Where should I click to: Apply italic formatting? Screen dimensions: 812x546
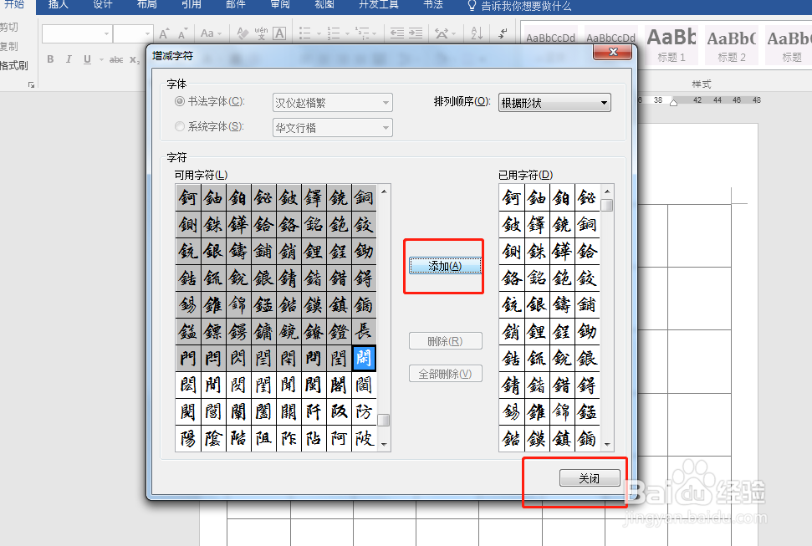coord(69,59)
